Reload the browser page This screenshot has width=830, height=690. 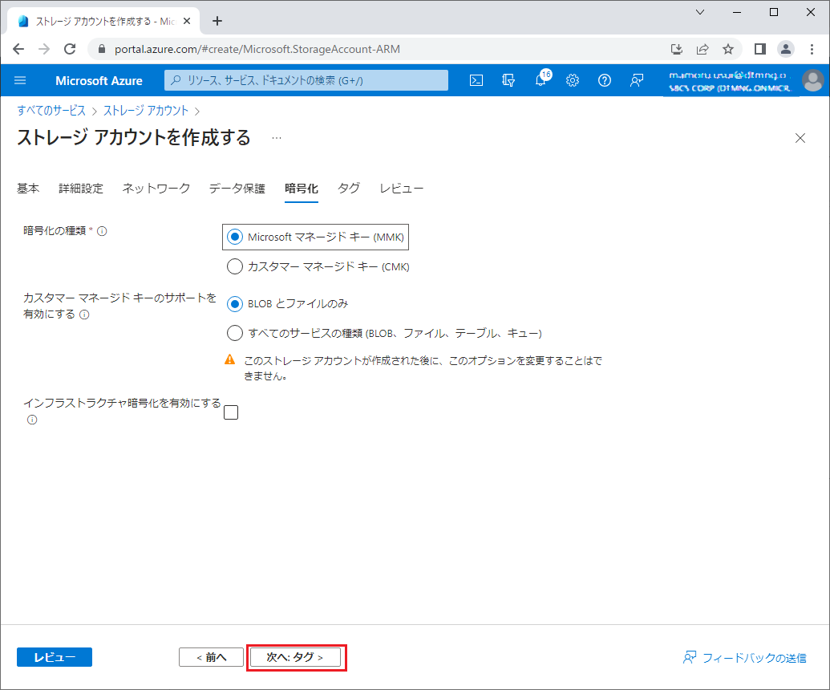pos(70,49)
